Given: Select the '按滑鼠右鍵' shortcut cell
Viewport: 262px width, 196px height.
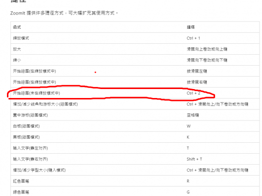Looking at the screenshot, I should 197,82.
